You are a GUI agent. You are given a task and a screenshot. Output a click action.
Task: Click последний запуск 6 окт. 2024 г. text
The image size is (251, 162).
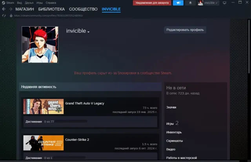click(136, 148)
